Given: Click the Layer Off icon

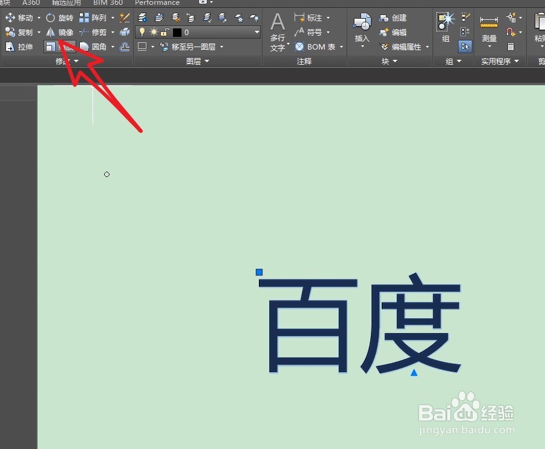Looking at the screenshot, I should point(254,18).
